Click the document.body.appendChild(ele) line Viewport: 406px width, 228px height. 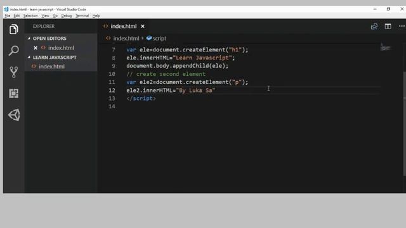pyautogui.click(x=178, y=66)
